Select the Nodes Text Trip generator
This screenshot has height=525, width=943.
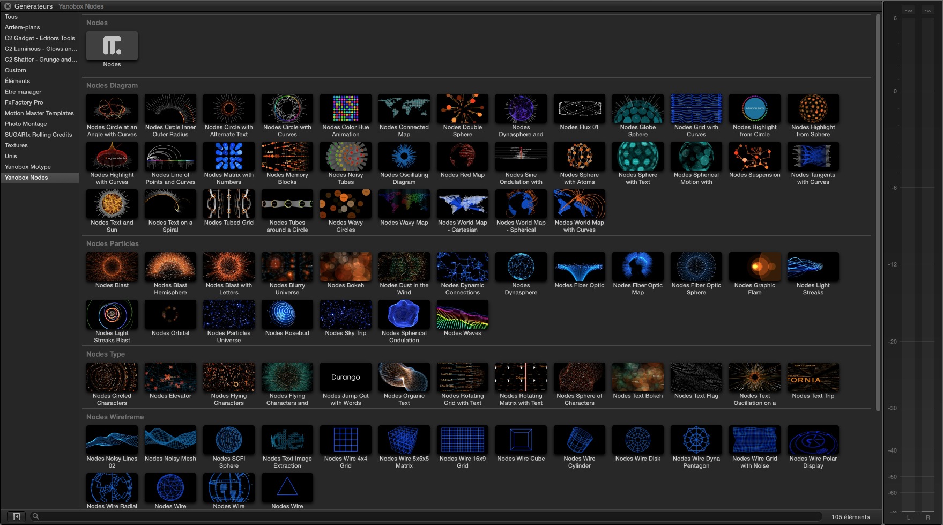pos(813,377)
